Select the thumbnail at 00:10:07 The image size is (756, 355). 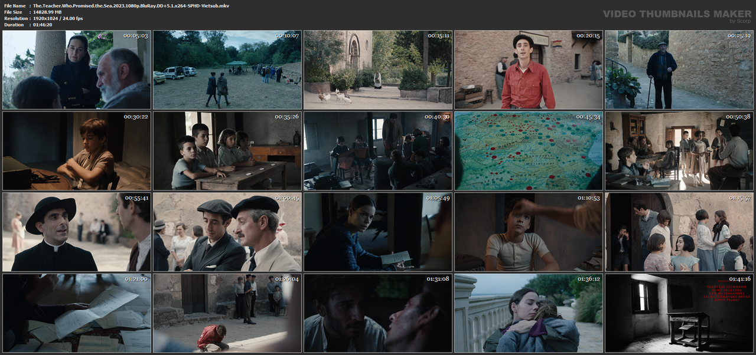pyautogui.click(x=227, y=70)
